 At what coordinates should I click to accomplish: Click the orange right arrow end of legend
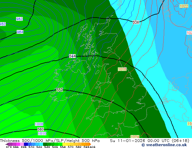click(90, 144)
